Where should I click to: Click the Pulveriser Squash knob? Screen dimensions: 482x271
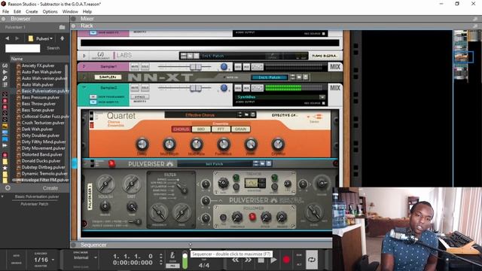coord(105,184)
